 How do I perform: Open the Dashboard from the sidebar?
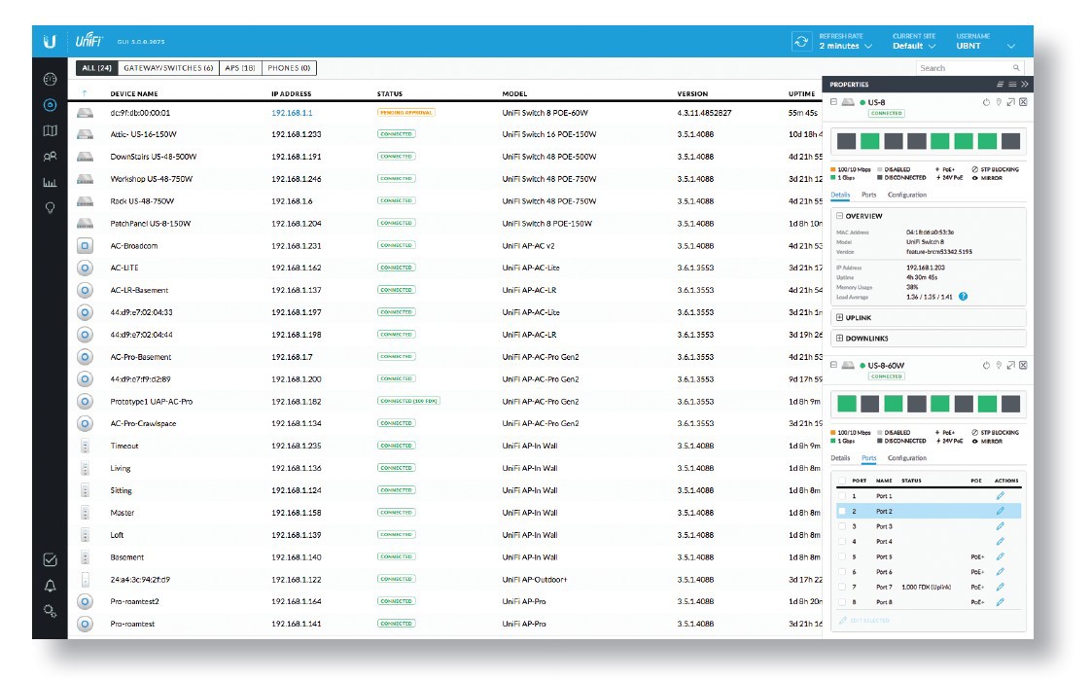click(x=50, y=79)
